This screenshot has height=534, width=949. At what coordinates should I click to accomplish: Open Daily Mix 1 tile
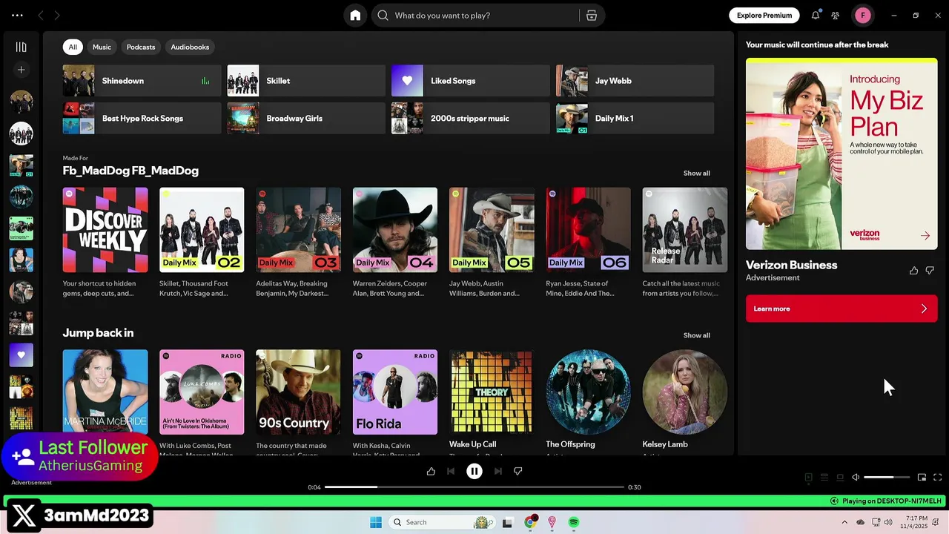[635, 119]
